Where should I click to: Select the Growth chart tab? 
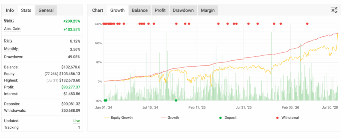pos(118,10)
